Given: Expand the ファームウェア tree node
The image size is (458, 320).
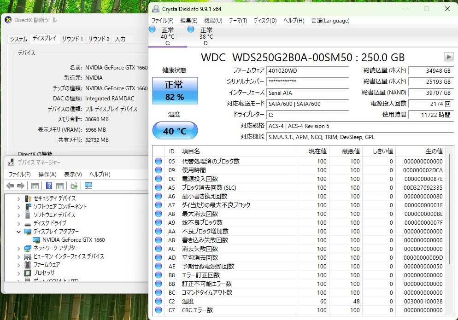Looking at the screenshot, I should click(19, 265).
